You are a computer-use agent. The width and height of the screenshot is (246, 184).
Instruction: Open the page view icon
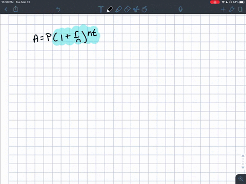pos(240,9)
